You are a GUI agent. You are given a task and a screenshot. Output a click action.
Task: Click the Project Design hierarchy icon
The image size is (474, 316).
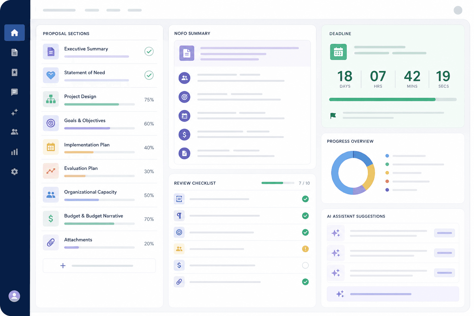[x=51, y=99]
